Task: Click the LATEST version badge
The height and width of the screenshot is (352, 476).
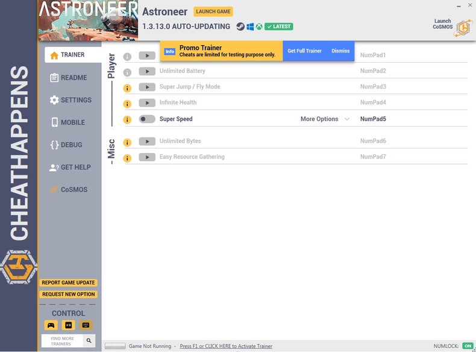Action: 279,27
